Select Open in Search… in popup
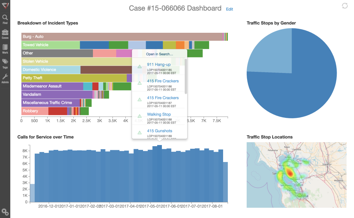This screenshot has width=354, height=218. [x=159, y=54]
